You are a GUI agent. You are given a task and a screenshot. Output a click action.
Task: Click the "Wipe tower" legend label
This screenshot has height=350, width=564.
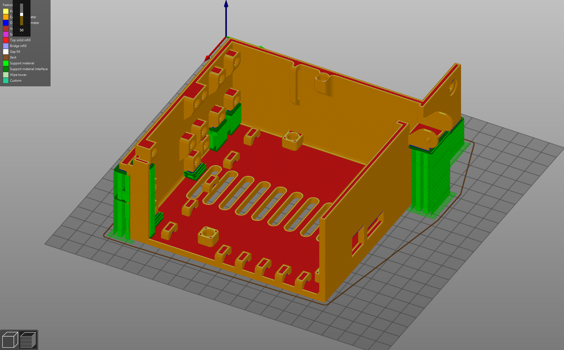(18, 75)
